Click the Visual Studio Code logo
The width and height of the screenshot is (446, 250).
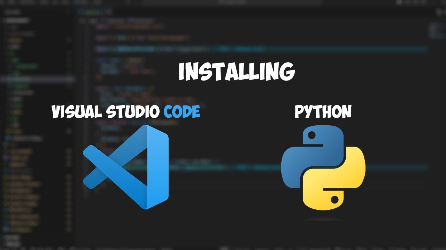126,167
